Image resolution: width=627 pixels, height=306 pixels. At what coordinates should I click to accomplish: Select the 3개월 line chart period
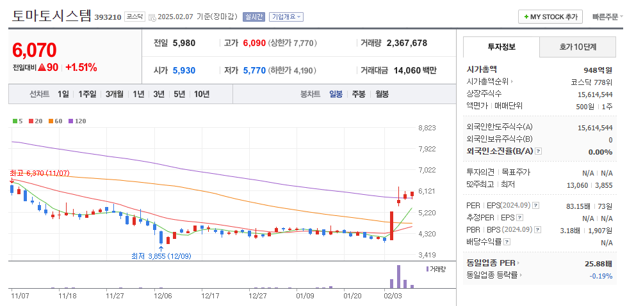click(x=115, y=94)
